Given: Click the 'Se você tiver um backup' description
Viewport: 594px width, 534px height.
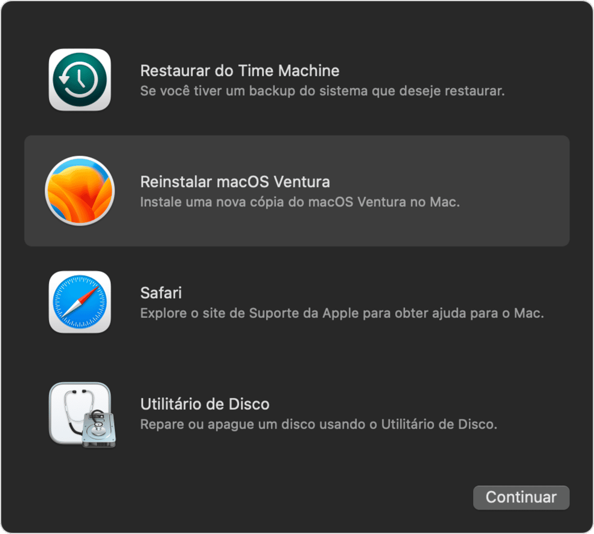Looking at the screenshot, I should 322,91.
